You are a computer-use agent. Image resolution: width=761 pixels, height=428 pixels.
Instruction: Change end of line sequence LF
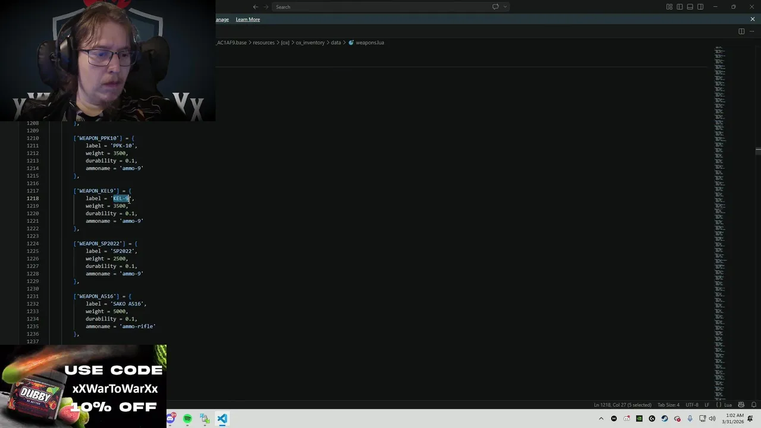pos(707,405)
